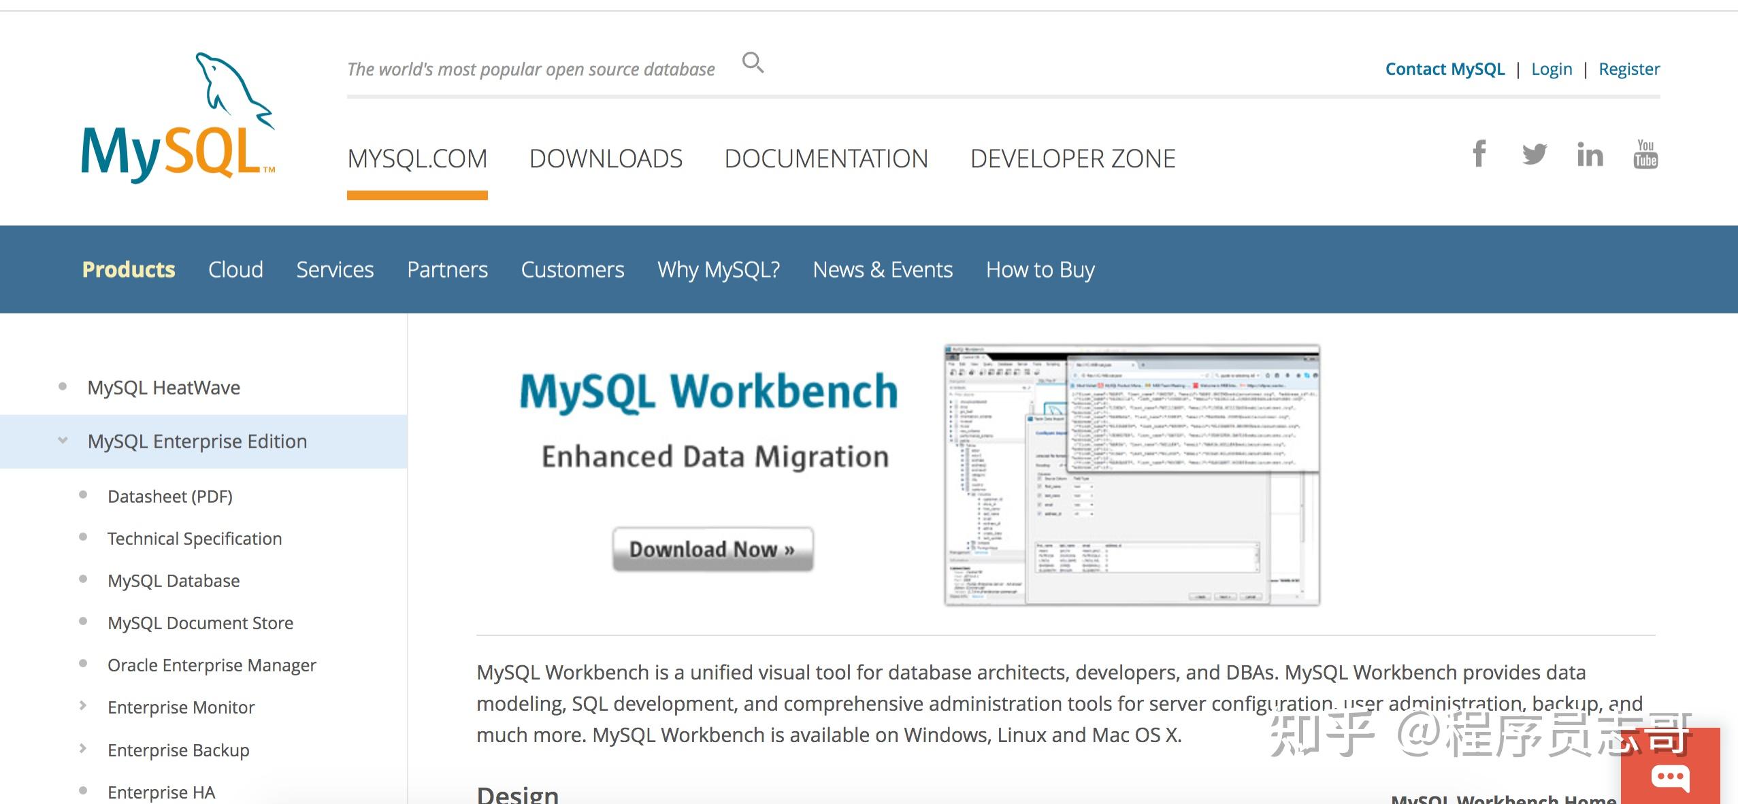Open the MySQL Facebook page icon
Viewport: 1738px width, 804px height.
(x=1479, y=154)
